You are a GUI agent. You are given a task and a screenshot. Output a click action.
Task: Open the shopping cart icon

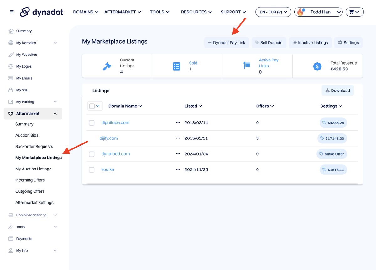pos(354,12)
